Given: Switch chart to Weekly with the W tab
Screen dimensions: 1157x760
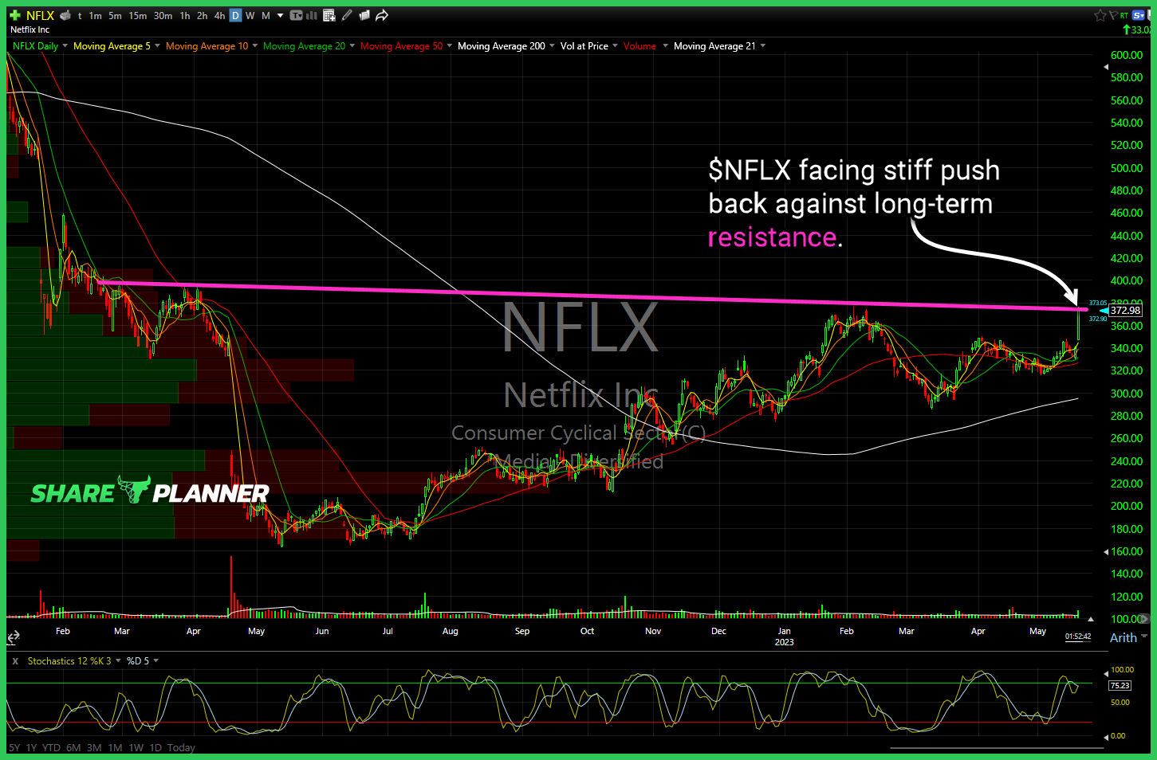Looking at the screenshot, I should [250, 15].
